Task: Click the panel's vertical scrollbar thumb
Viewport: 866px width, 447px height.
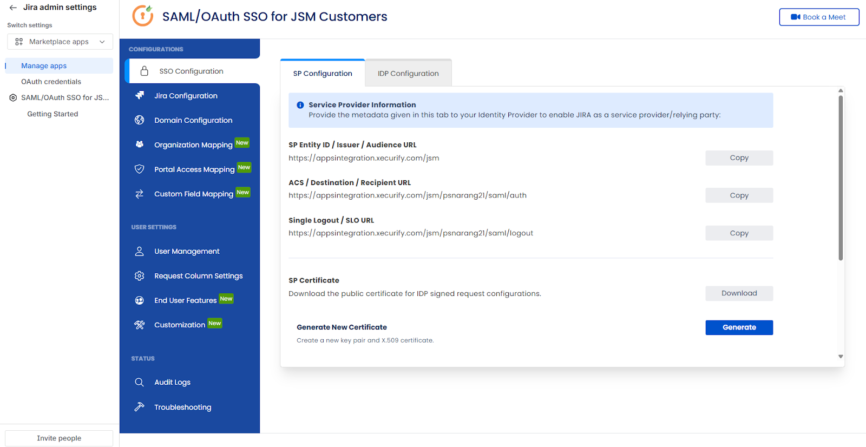Action: [841, 178]
